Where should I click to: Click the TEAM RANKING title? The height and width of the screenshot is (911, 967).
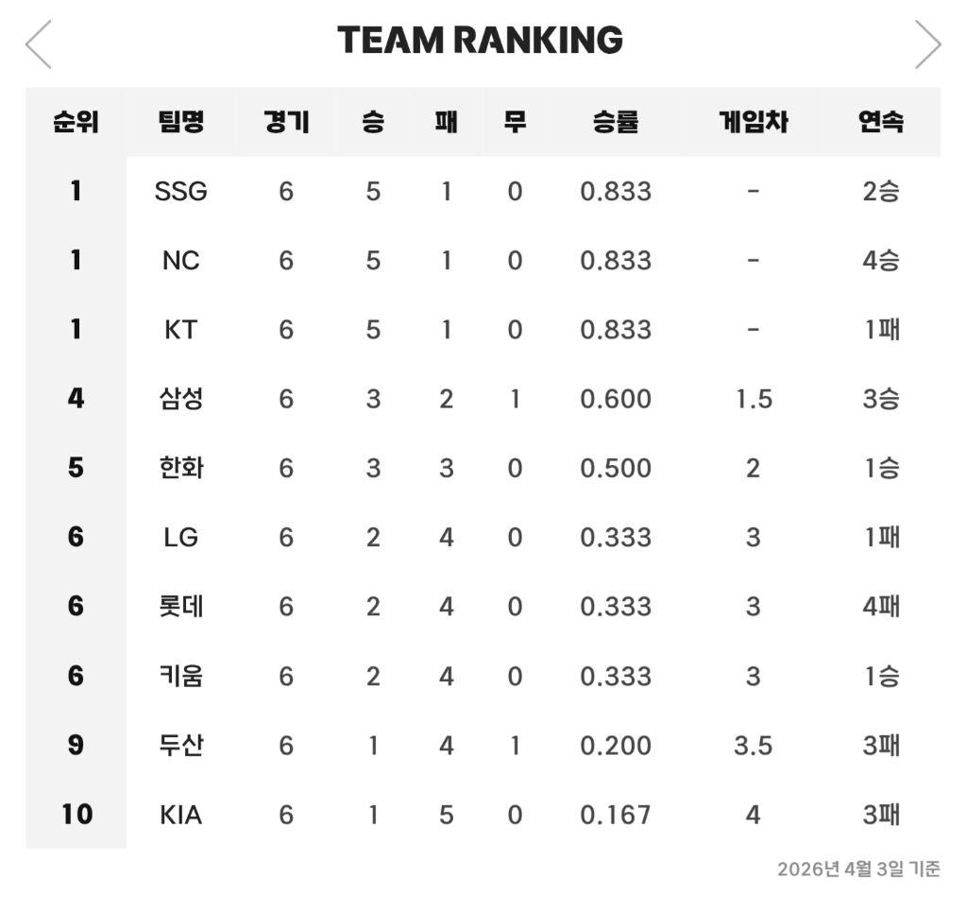point(481,41)
